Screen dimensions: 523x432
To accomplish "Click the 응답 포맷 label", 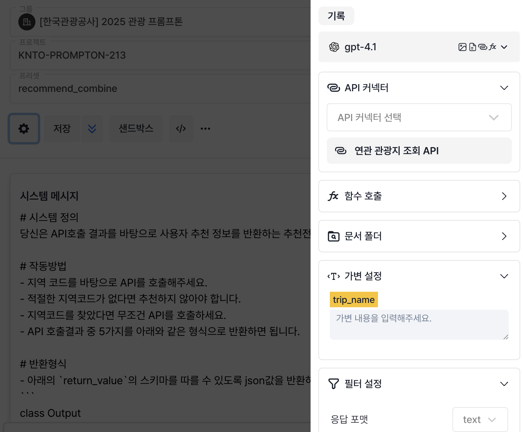I will pyautogui.click(x=349, y=420).
